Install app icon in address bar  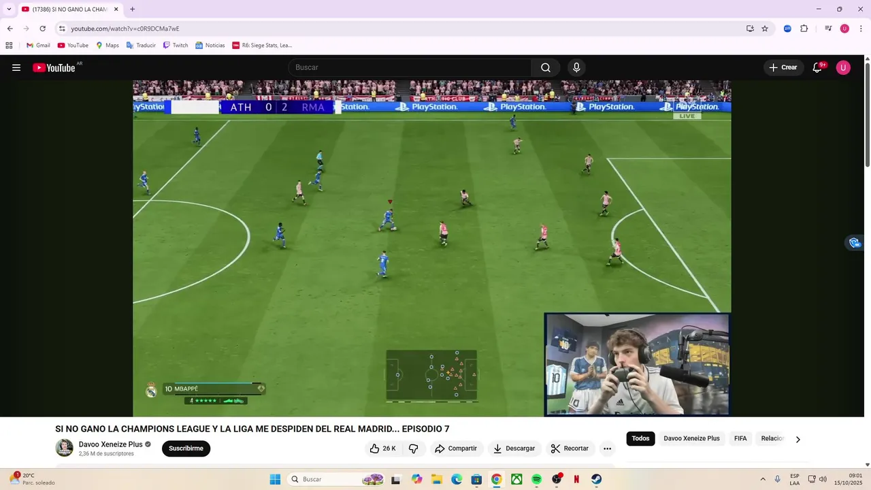(x=750, y=29)
